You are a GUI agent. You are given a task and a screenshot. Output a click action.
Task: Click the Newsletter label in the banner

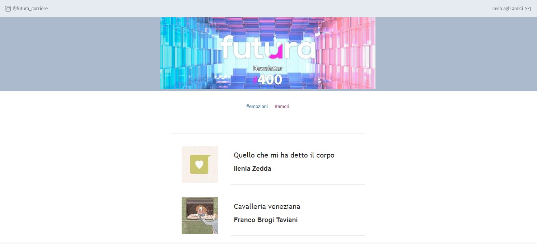tap(268, 68)
